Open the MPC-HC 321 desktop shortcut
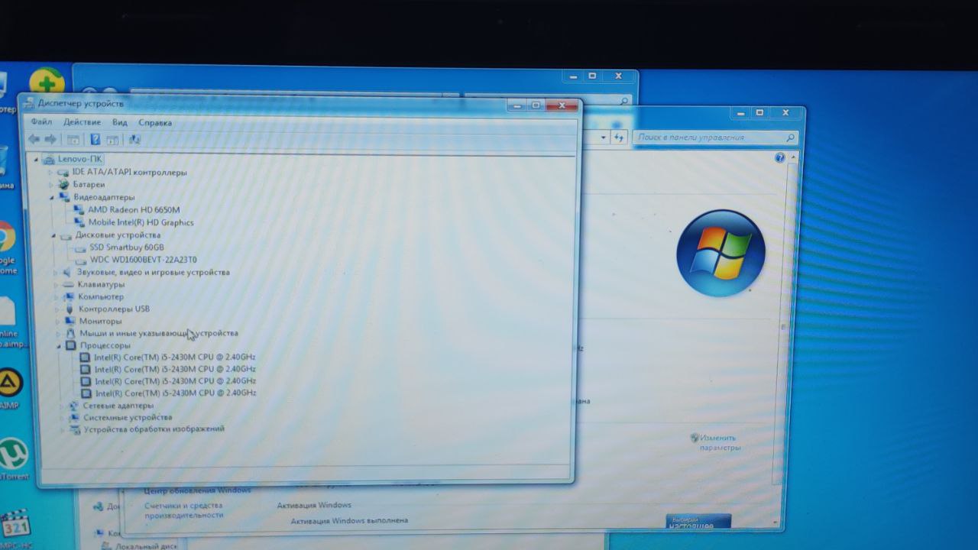Image resolution: width=978 pixels, height=550 pixels. tap(15, 525)
